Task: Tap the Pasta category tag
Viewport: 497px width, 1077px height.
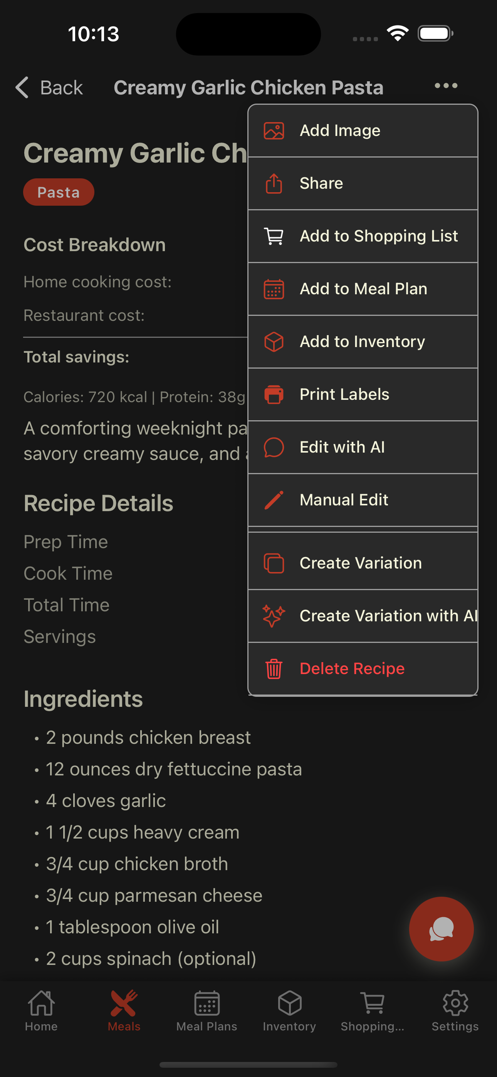Action: (59, 192)
